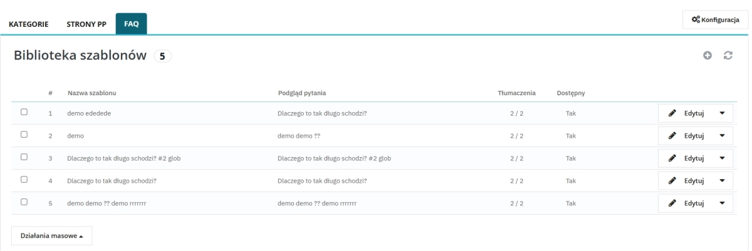Image resolution: width=752 pixels, height=251 pixels.
Task: Select the FAQ tab
Action: click(x=132, y=24)
